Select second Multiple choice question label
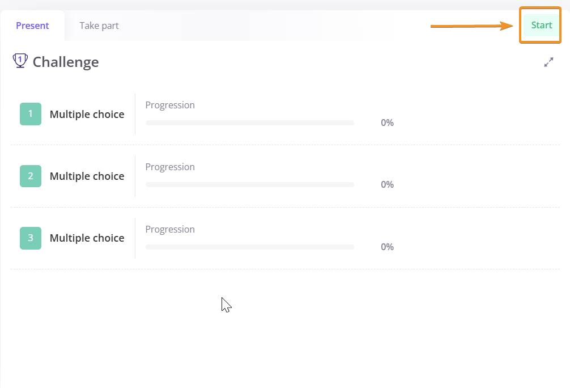 87,176
